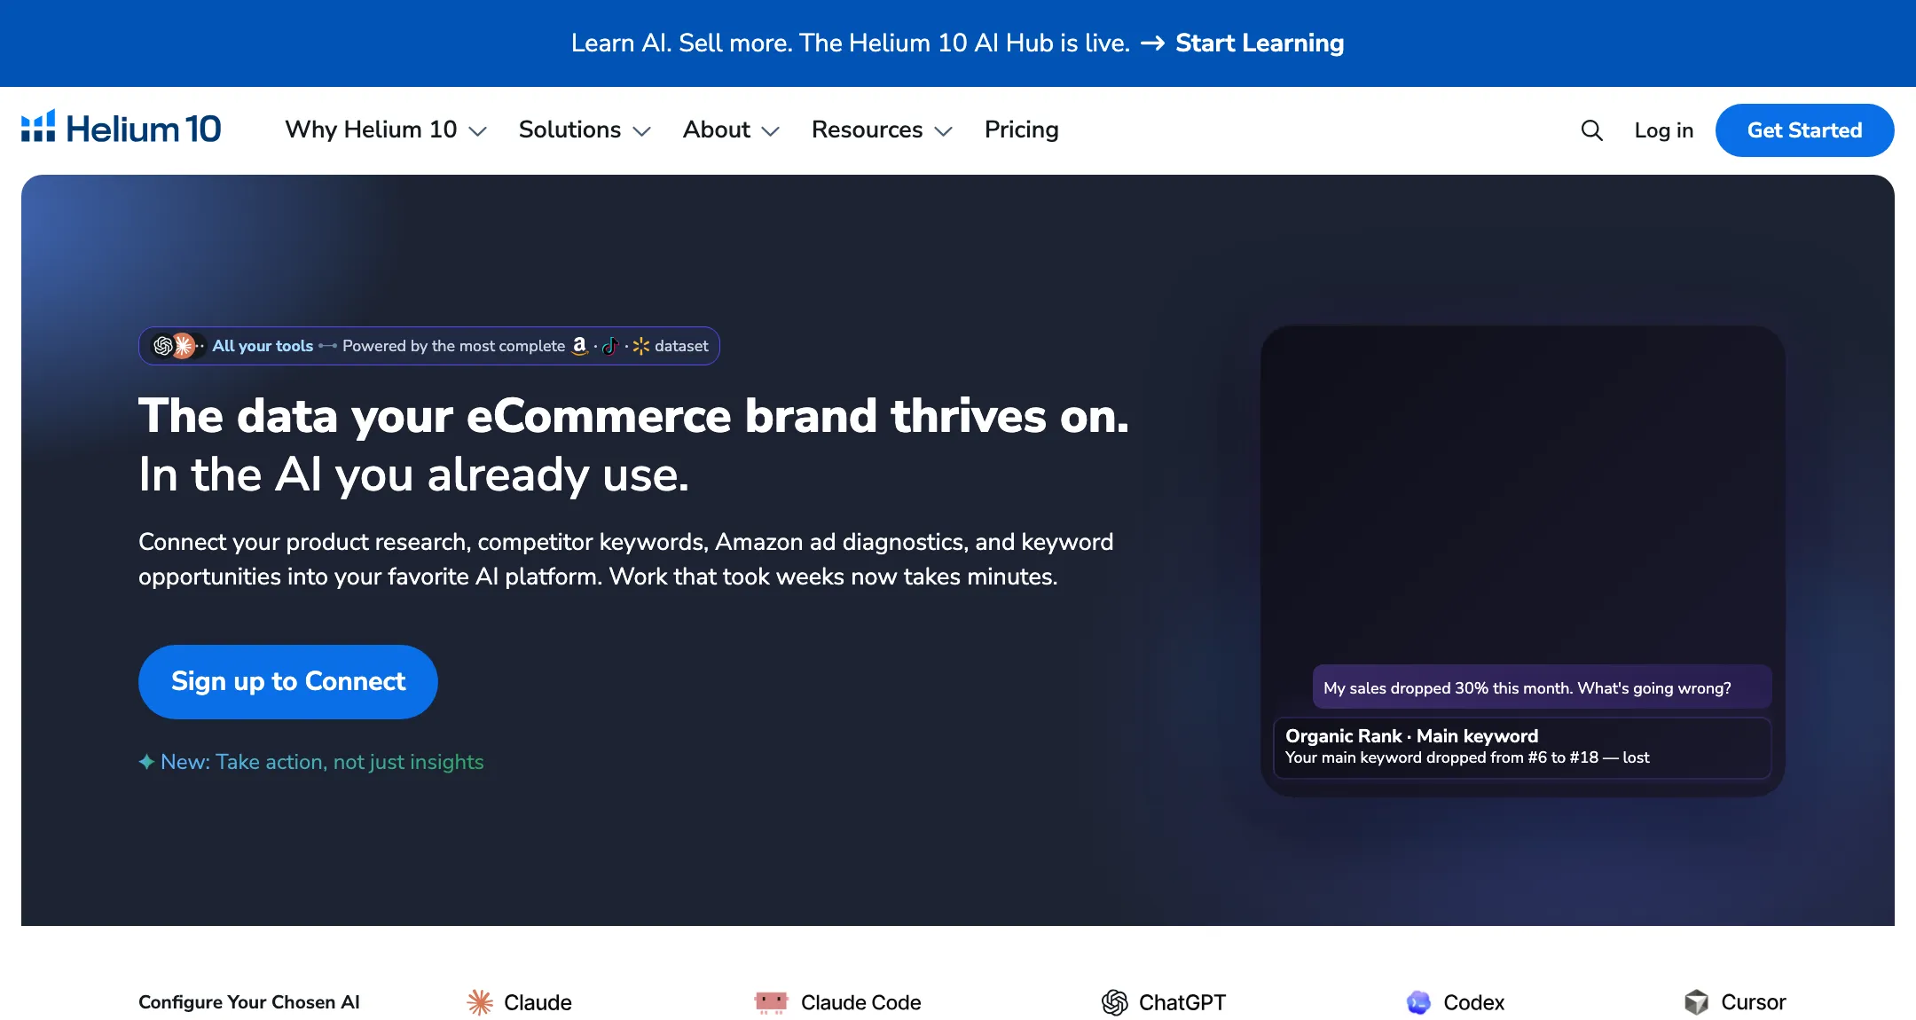1916x1020 pixels.
Task: Expand the Why Helium 10 dropdown chevron
Action: pos(477,131)
